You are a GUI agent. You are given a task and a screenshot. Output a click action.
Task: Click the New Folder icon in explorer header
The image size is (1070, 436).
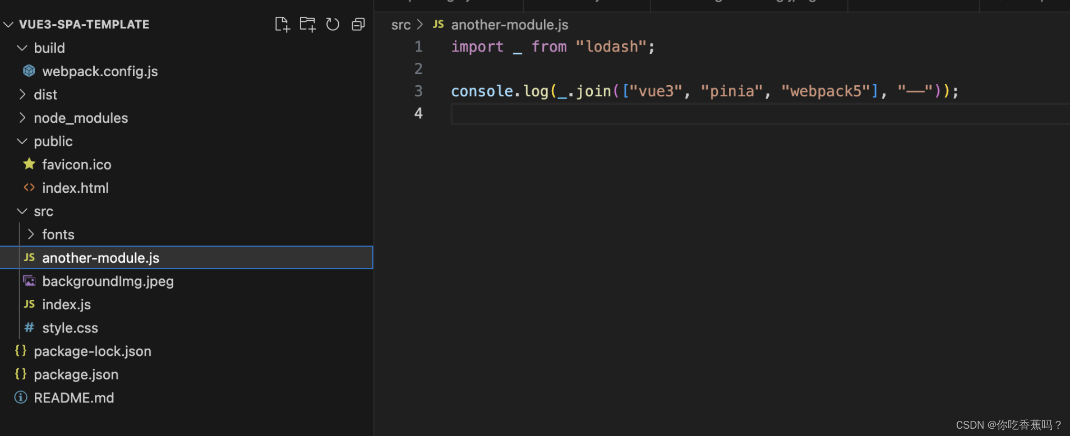pos(307,24)
